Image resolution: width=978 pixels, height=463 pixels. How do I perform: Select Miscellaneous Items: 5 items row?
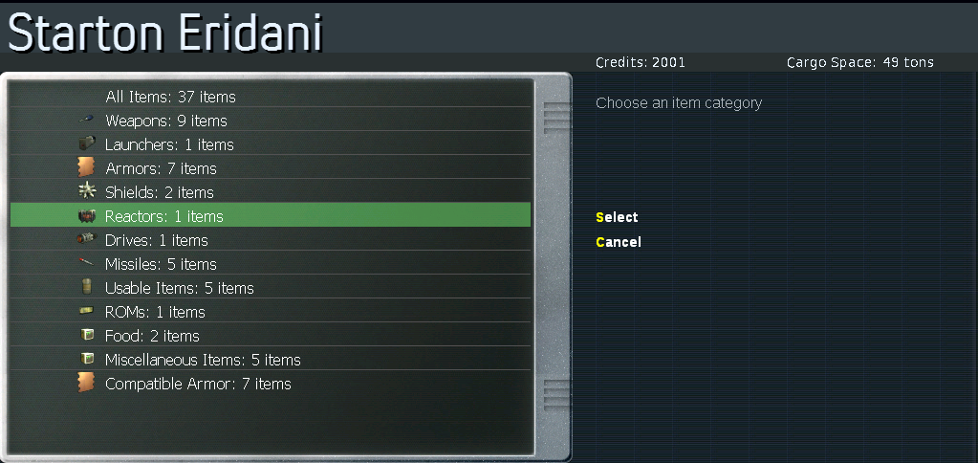pyautogui.click(x=271, y=360)
